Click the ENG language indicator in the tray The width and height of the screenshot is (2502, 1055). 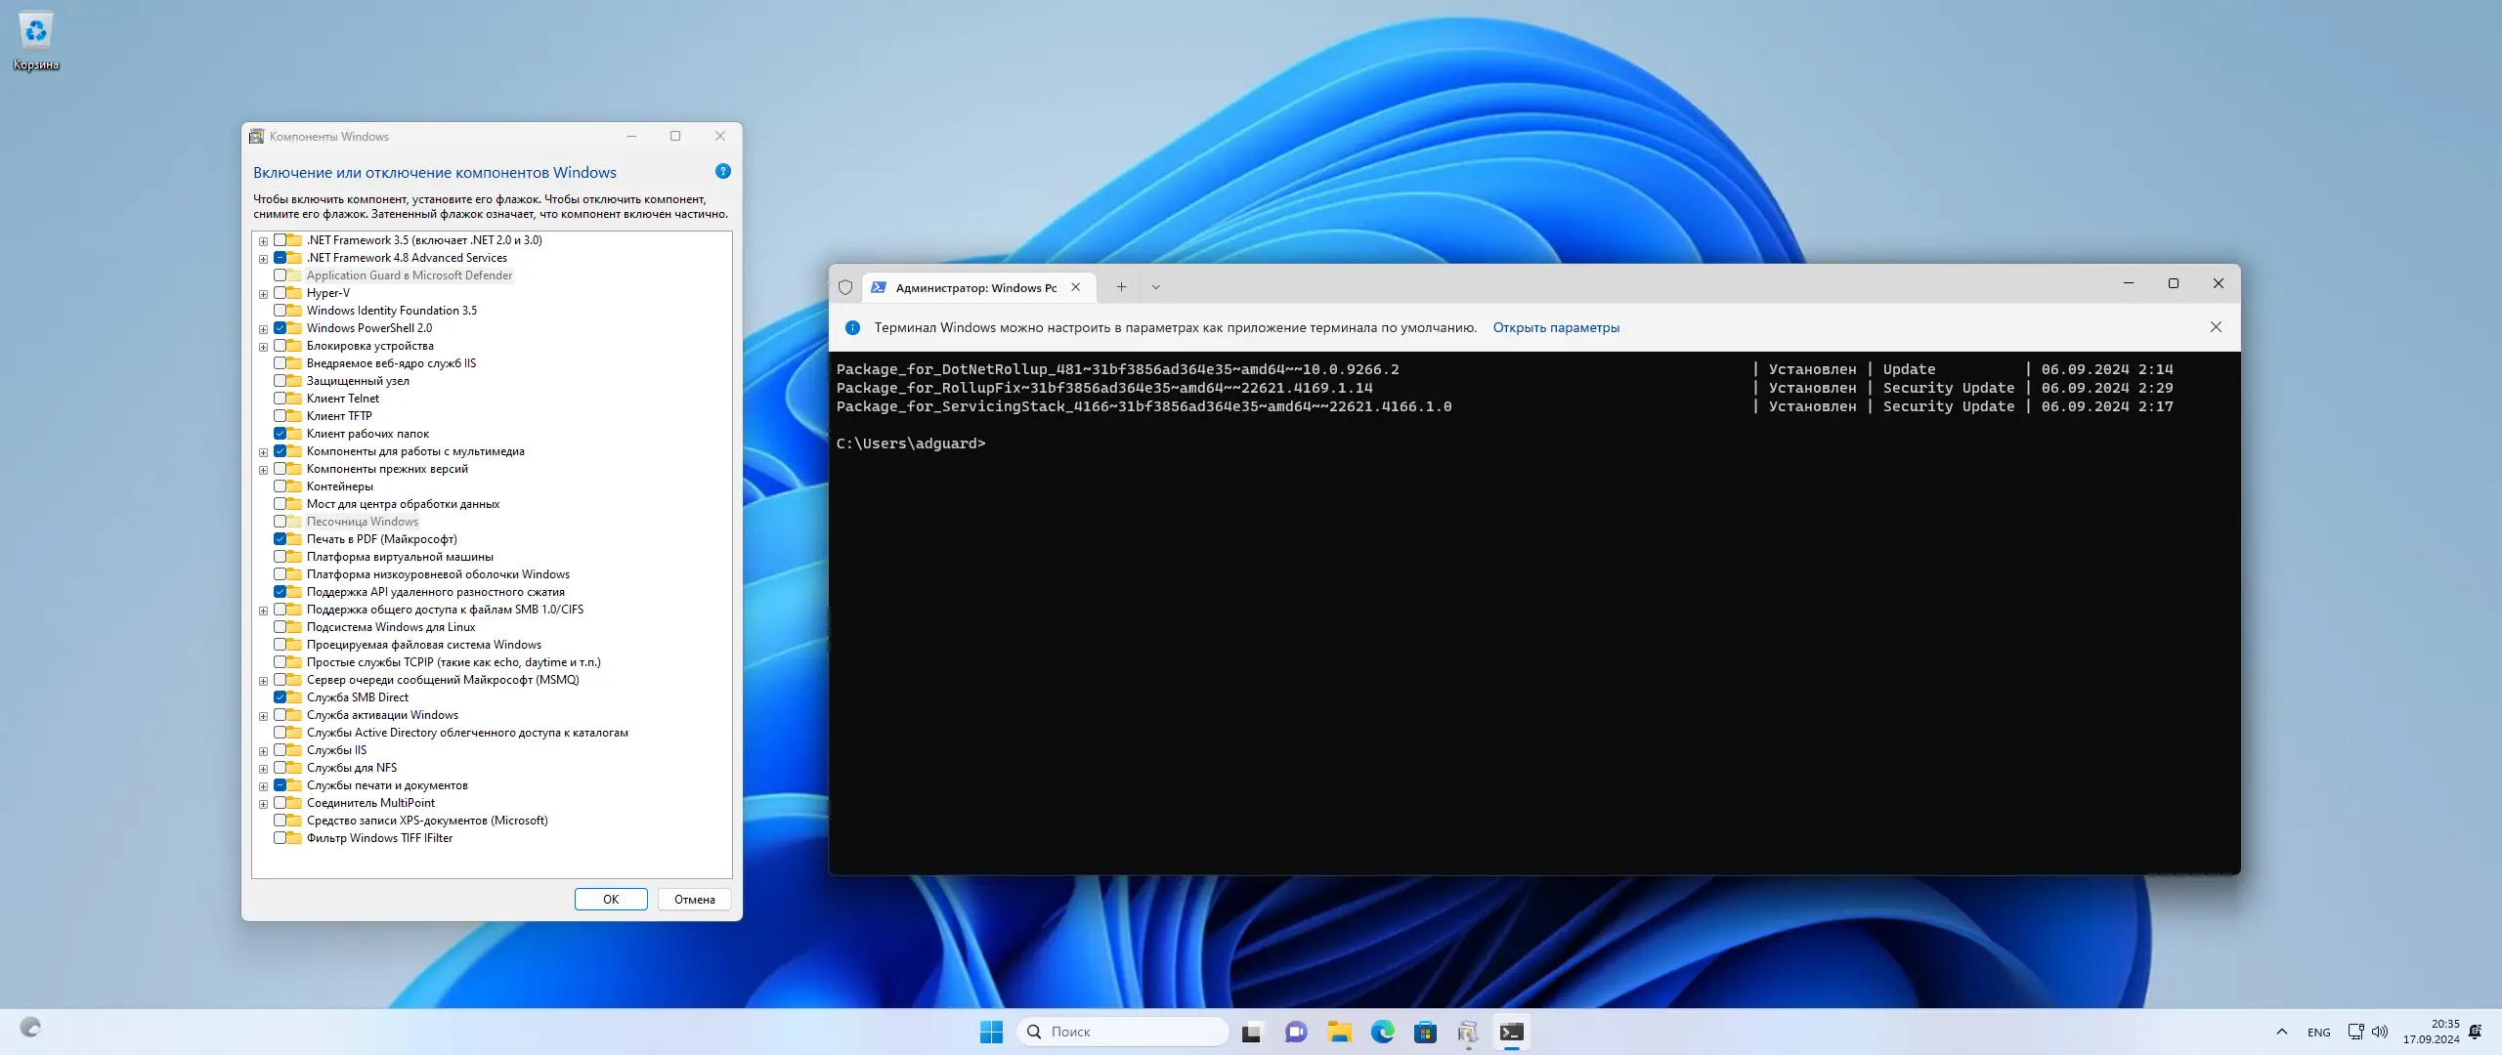click(2318, 1032)
